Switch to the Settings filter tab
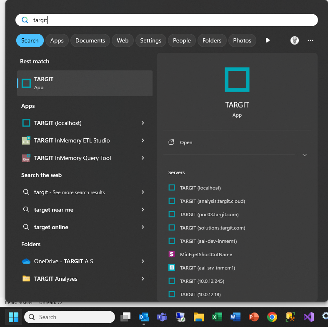 150,40
